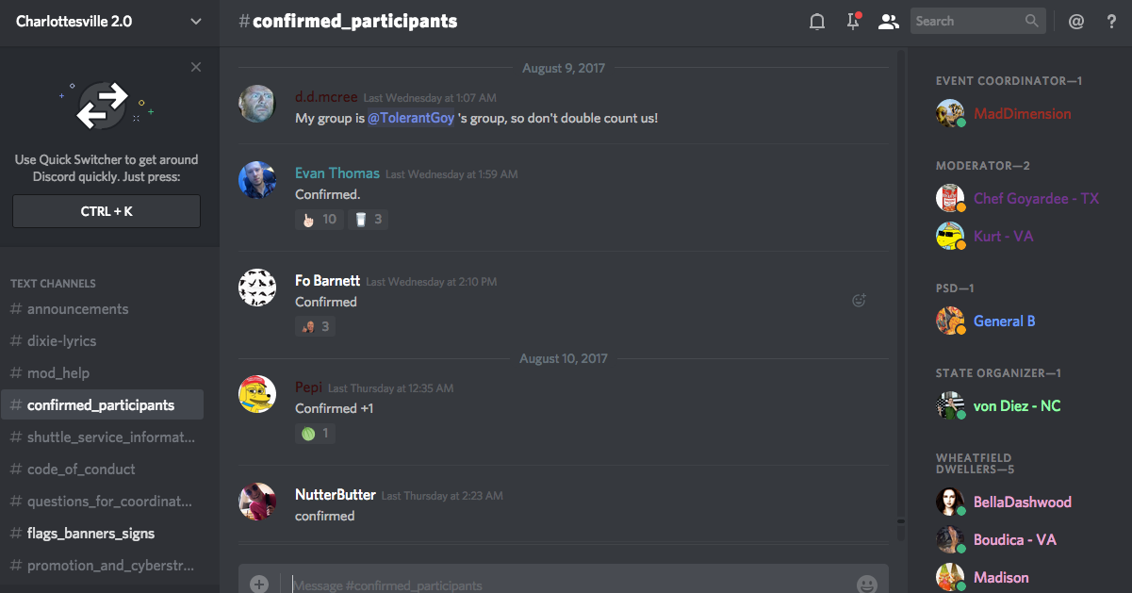
Task: Show pinned messages
Action: [x=853, y=21]
